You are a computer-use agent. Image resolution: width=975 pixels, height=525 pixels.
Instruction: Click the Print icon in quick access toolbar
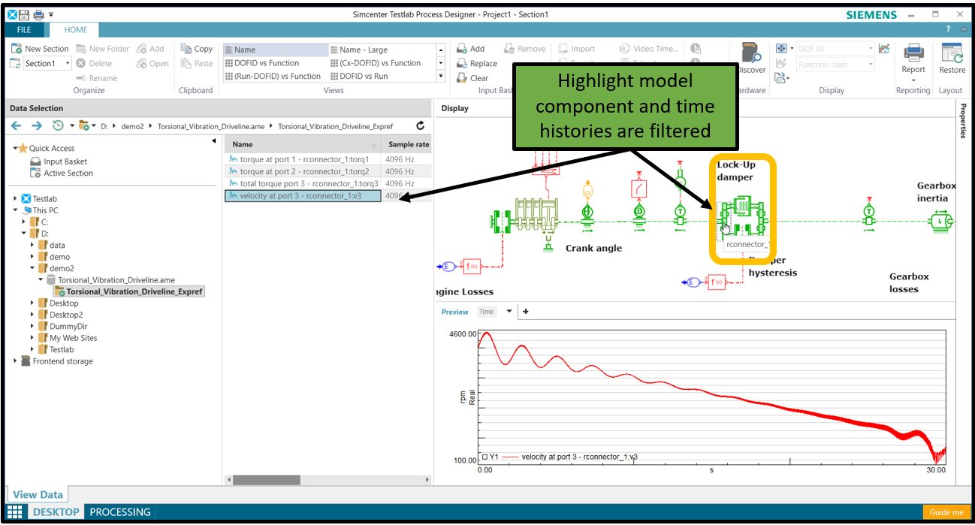coord(38,15)
